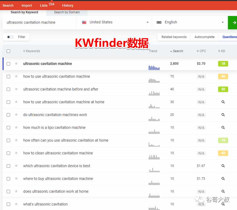
Task: Click the green search arrow button
Action: pyautogui.click(x=232, y=23)
